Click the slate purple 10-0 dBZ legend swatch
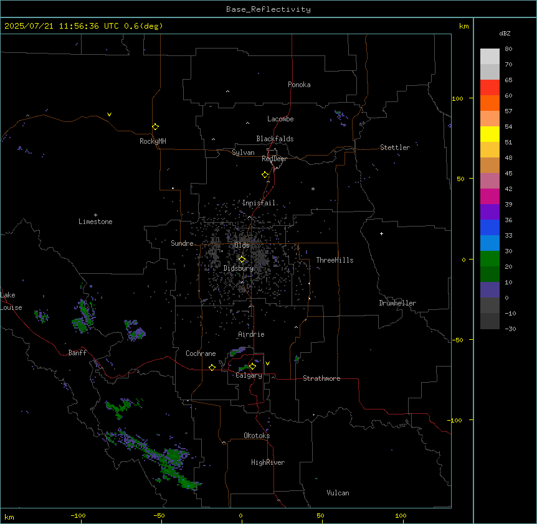This screenshot has height=524, width=537. (x=490, y=290)
